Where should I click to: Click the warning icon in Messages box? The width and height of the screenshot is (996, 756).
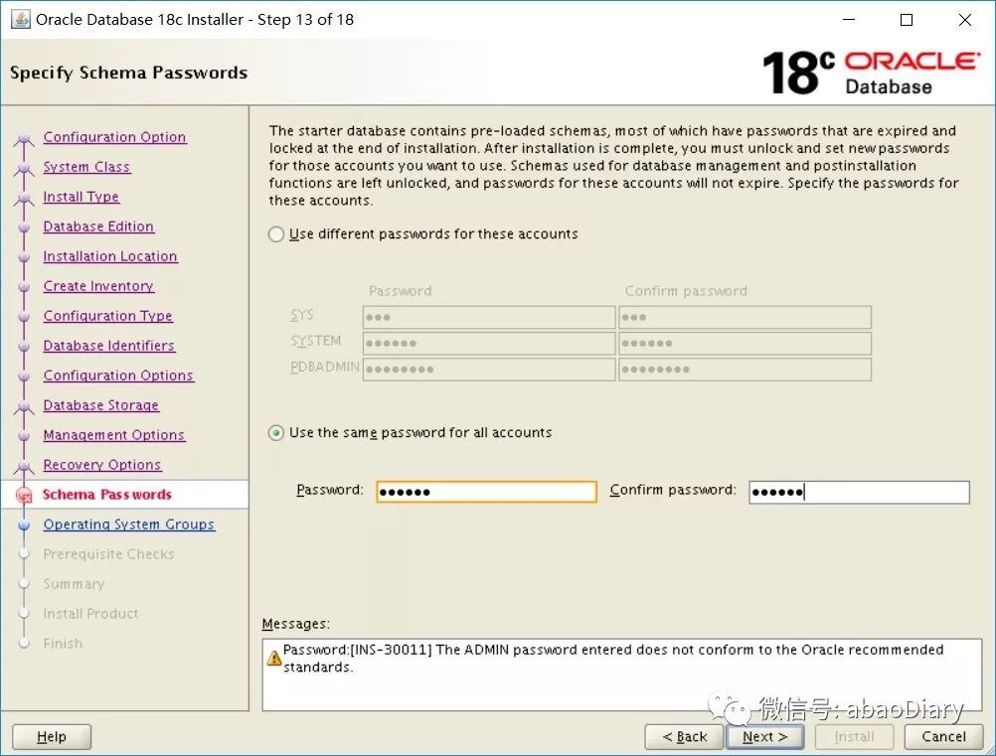(273, 658)
